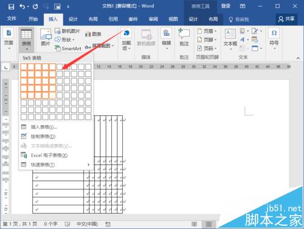Open the 视图 View tab
The height and width of the screenshot is (229, 304).
pyautogui.click(x=173, y=19)
